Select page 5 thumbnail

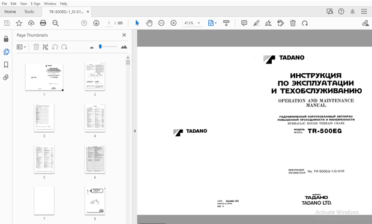point(44,159)
